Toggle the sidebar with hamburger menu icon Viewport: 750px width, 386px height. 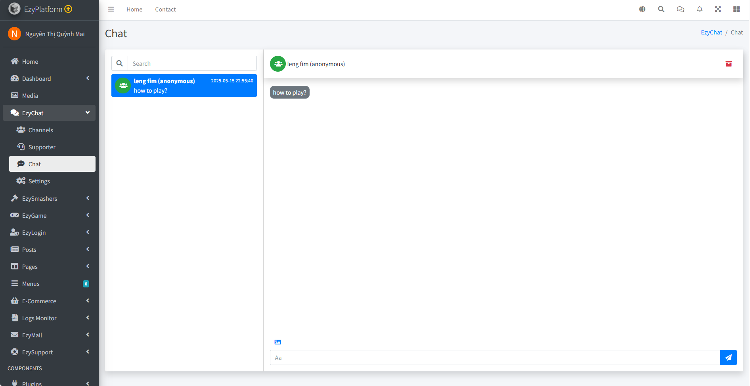pos(111,10)
